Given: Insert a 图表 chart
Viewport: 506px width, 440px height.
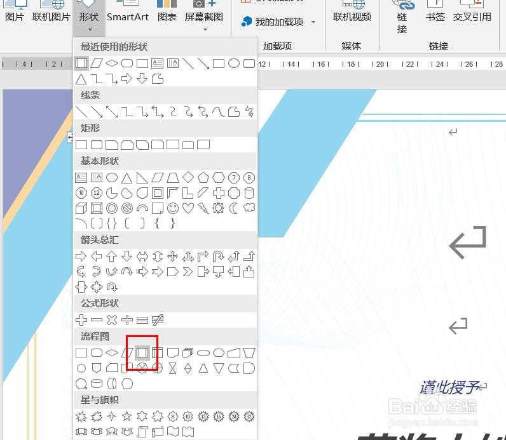Looking at the screenshot, I should click(x=167, y=17).
